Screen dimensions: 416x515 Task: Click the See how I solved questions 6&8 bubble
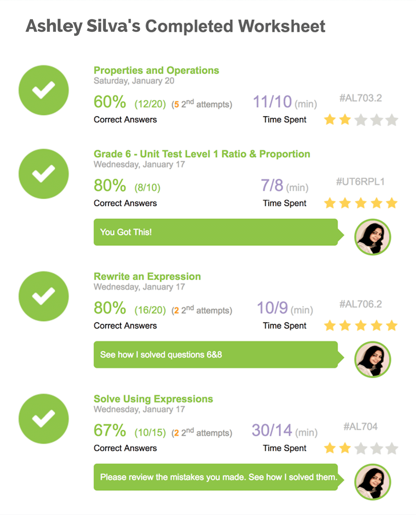[215, 354]
